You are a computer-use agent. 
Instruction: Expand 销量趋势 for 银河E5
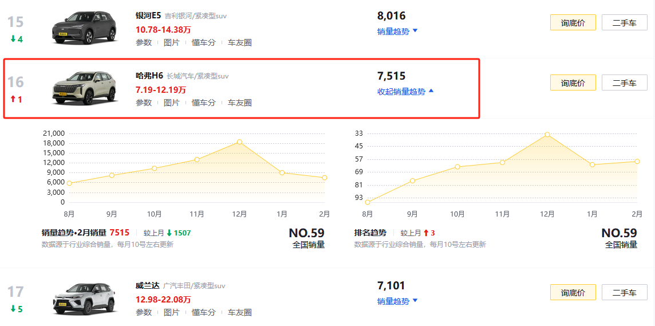click(x=397, y=32)
